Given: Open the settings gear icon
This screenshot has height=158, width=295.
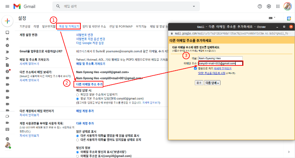Looking at the screenshot, I should click(269, 6).
